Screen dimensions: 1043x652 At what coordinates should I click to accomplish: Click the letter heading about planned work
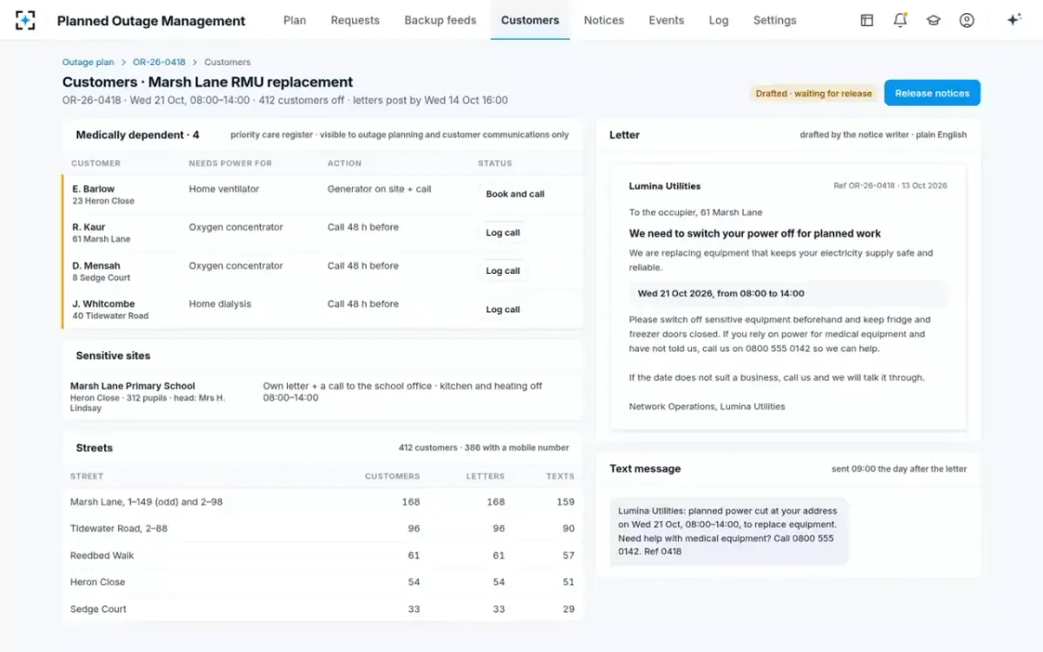[754, 234]
